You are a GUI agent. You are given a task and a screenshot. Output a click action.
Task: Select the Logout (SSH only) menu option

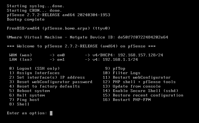pyautogui.click(x=34, y=68)
